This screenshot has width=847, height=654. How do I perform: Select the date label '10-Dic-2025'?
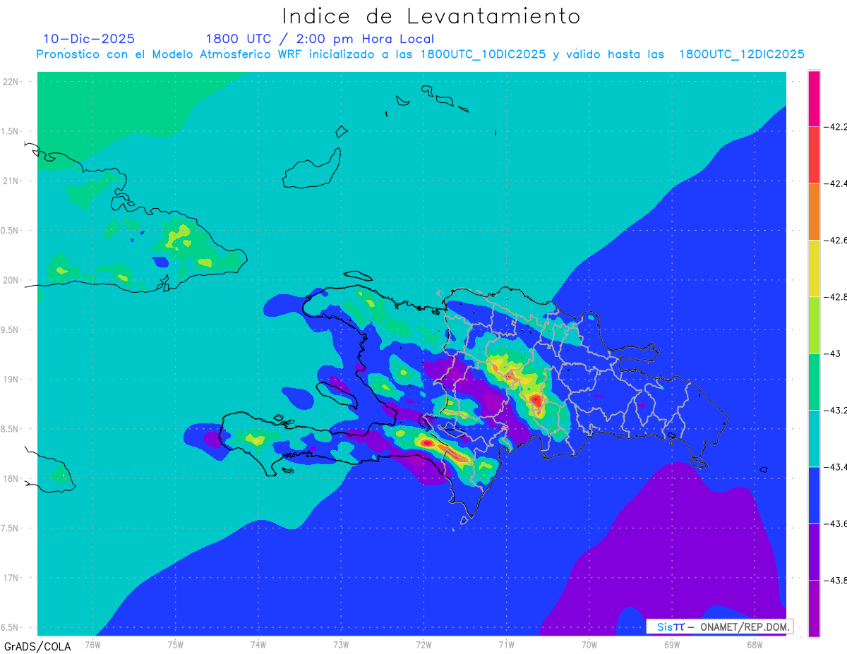(x=89, y=39)
